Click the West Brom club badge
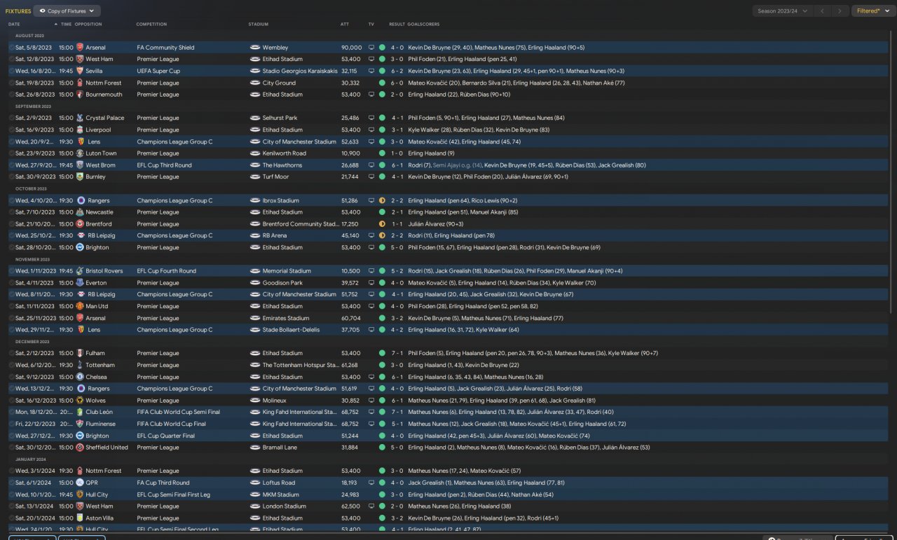 pos(80,165)
